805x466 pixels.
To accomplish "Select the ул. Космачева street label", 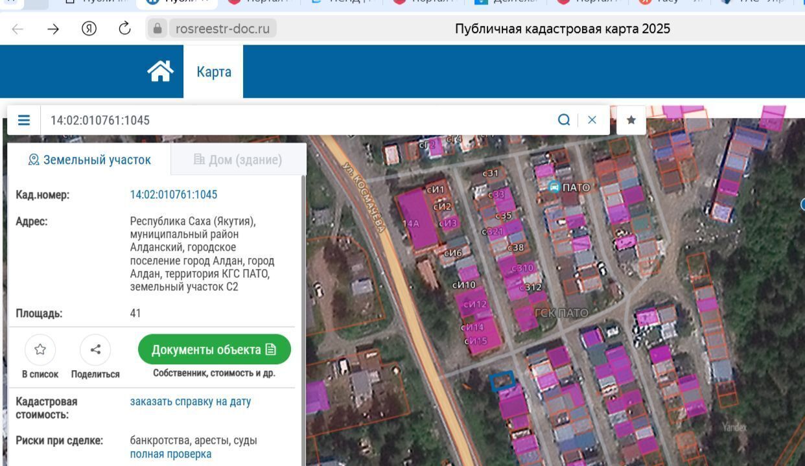I will pos(364,196).
